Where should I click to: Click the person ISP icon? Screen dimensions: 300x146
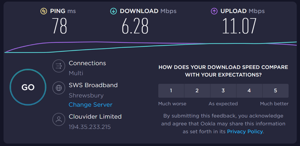click(x=59, y=119)
